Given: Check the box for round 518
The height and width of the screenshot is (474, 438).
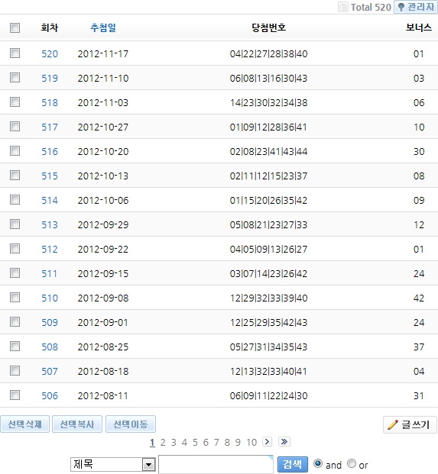Looking at the screenshot, I should pos(15,102).
